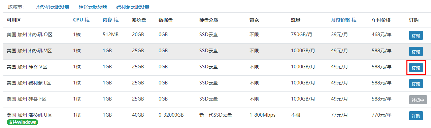Click the 年付价格 column header
The width and height of the screenshot is (431, 128).
[x=381, y=20]
